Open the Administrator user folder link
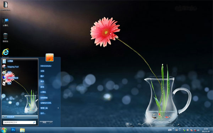213x133 pixels. point(46,66)
